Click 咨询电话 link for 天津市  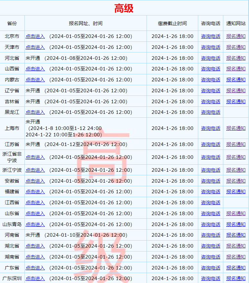(x=210, y=47)
